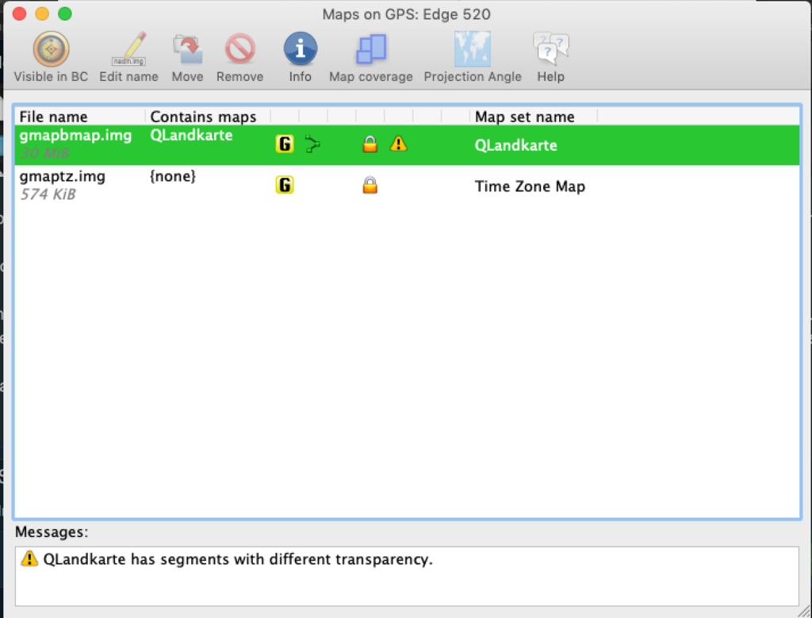Open Projection Angle tool
Screen dimensions: 812x618
473,50
